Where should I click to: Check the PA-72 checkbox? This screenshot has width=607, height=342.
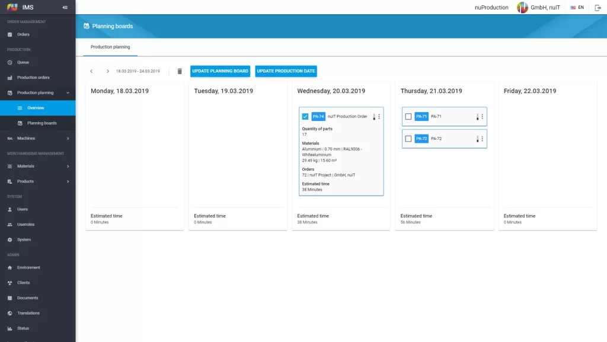[408, 139]
